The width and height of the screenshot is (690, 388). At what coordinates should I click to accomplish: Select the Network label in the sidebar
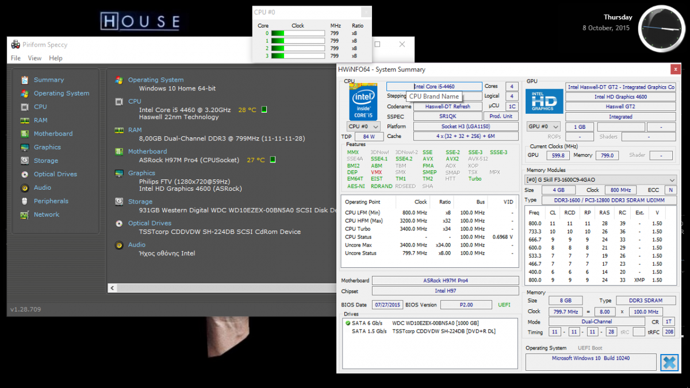point(47,215)
